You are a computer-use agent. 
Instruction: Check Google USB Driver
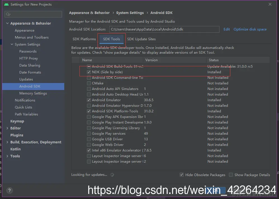tap(89, 139)
